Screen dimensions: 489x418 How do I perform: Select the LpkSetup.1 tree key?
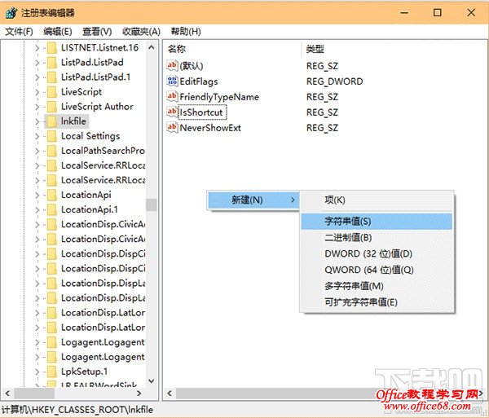pyautogui.click(x=84, y=372)
